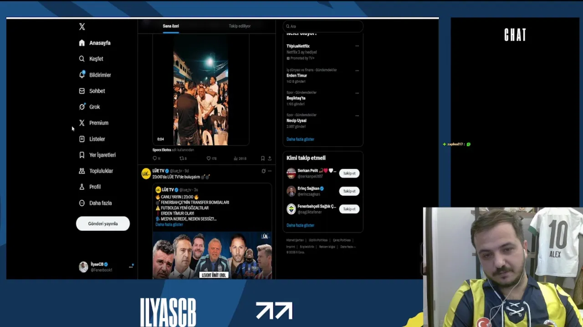Follow Serkan Pelit with Takip et
583x327 pixels.
click(x=349, y=173)
